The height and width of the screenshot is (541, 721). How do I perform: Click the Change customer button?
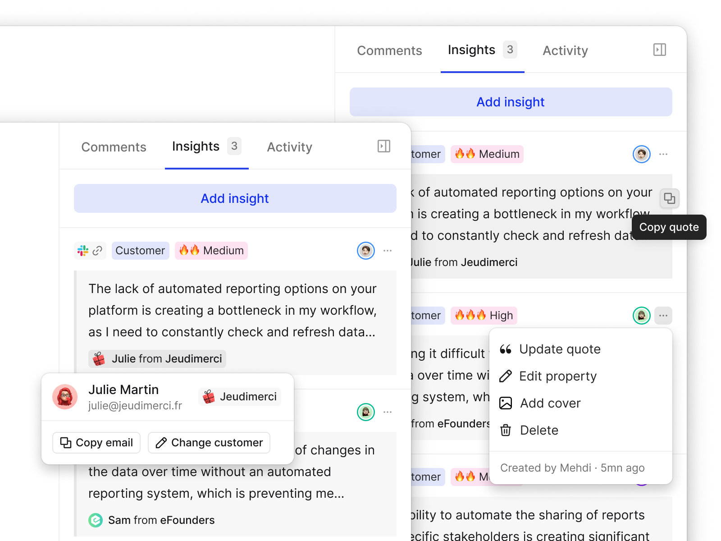(x=209, y=443)
